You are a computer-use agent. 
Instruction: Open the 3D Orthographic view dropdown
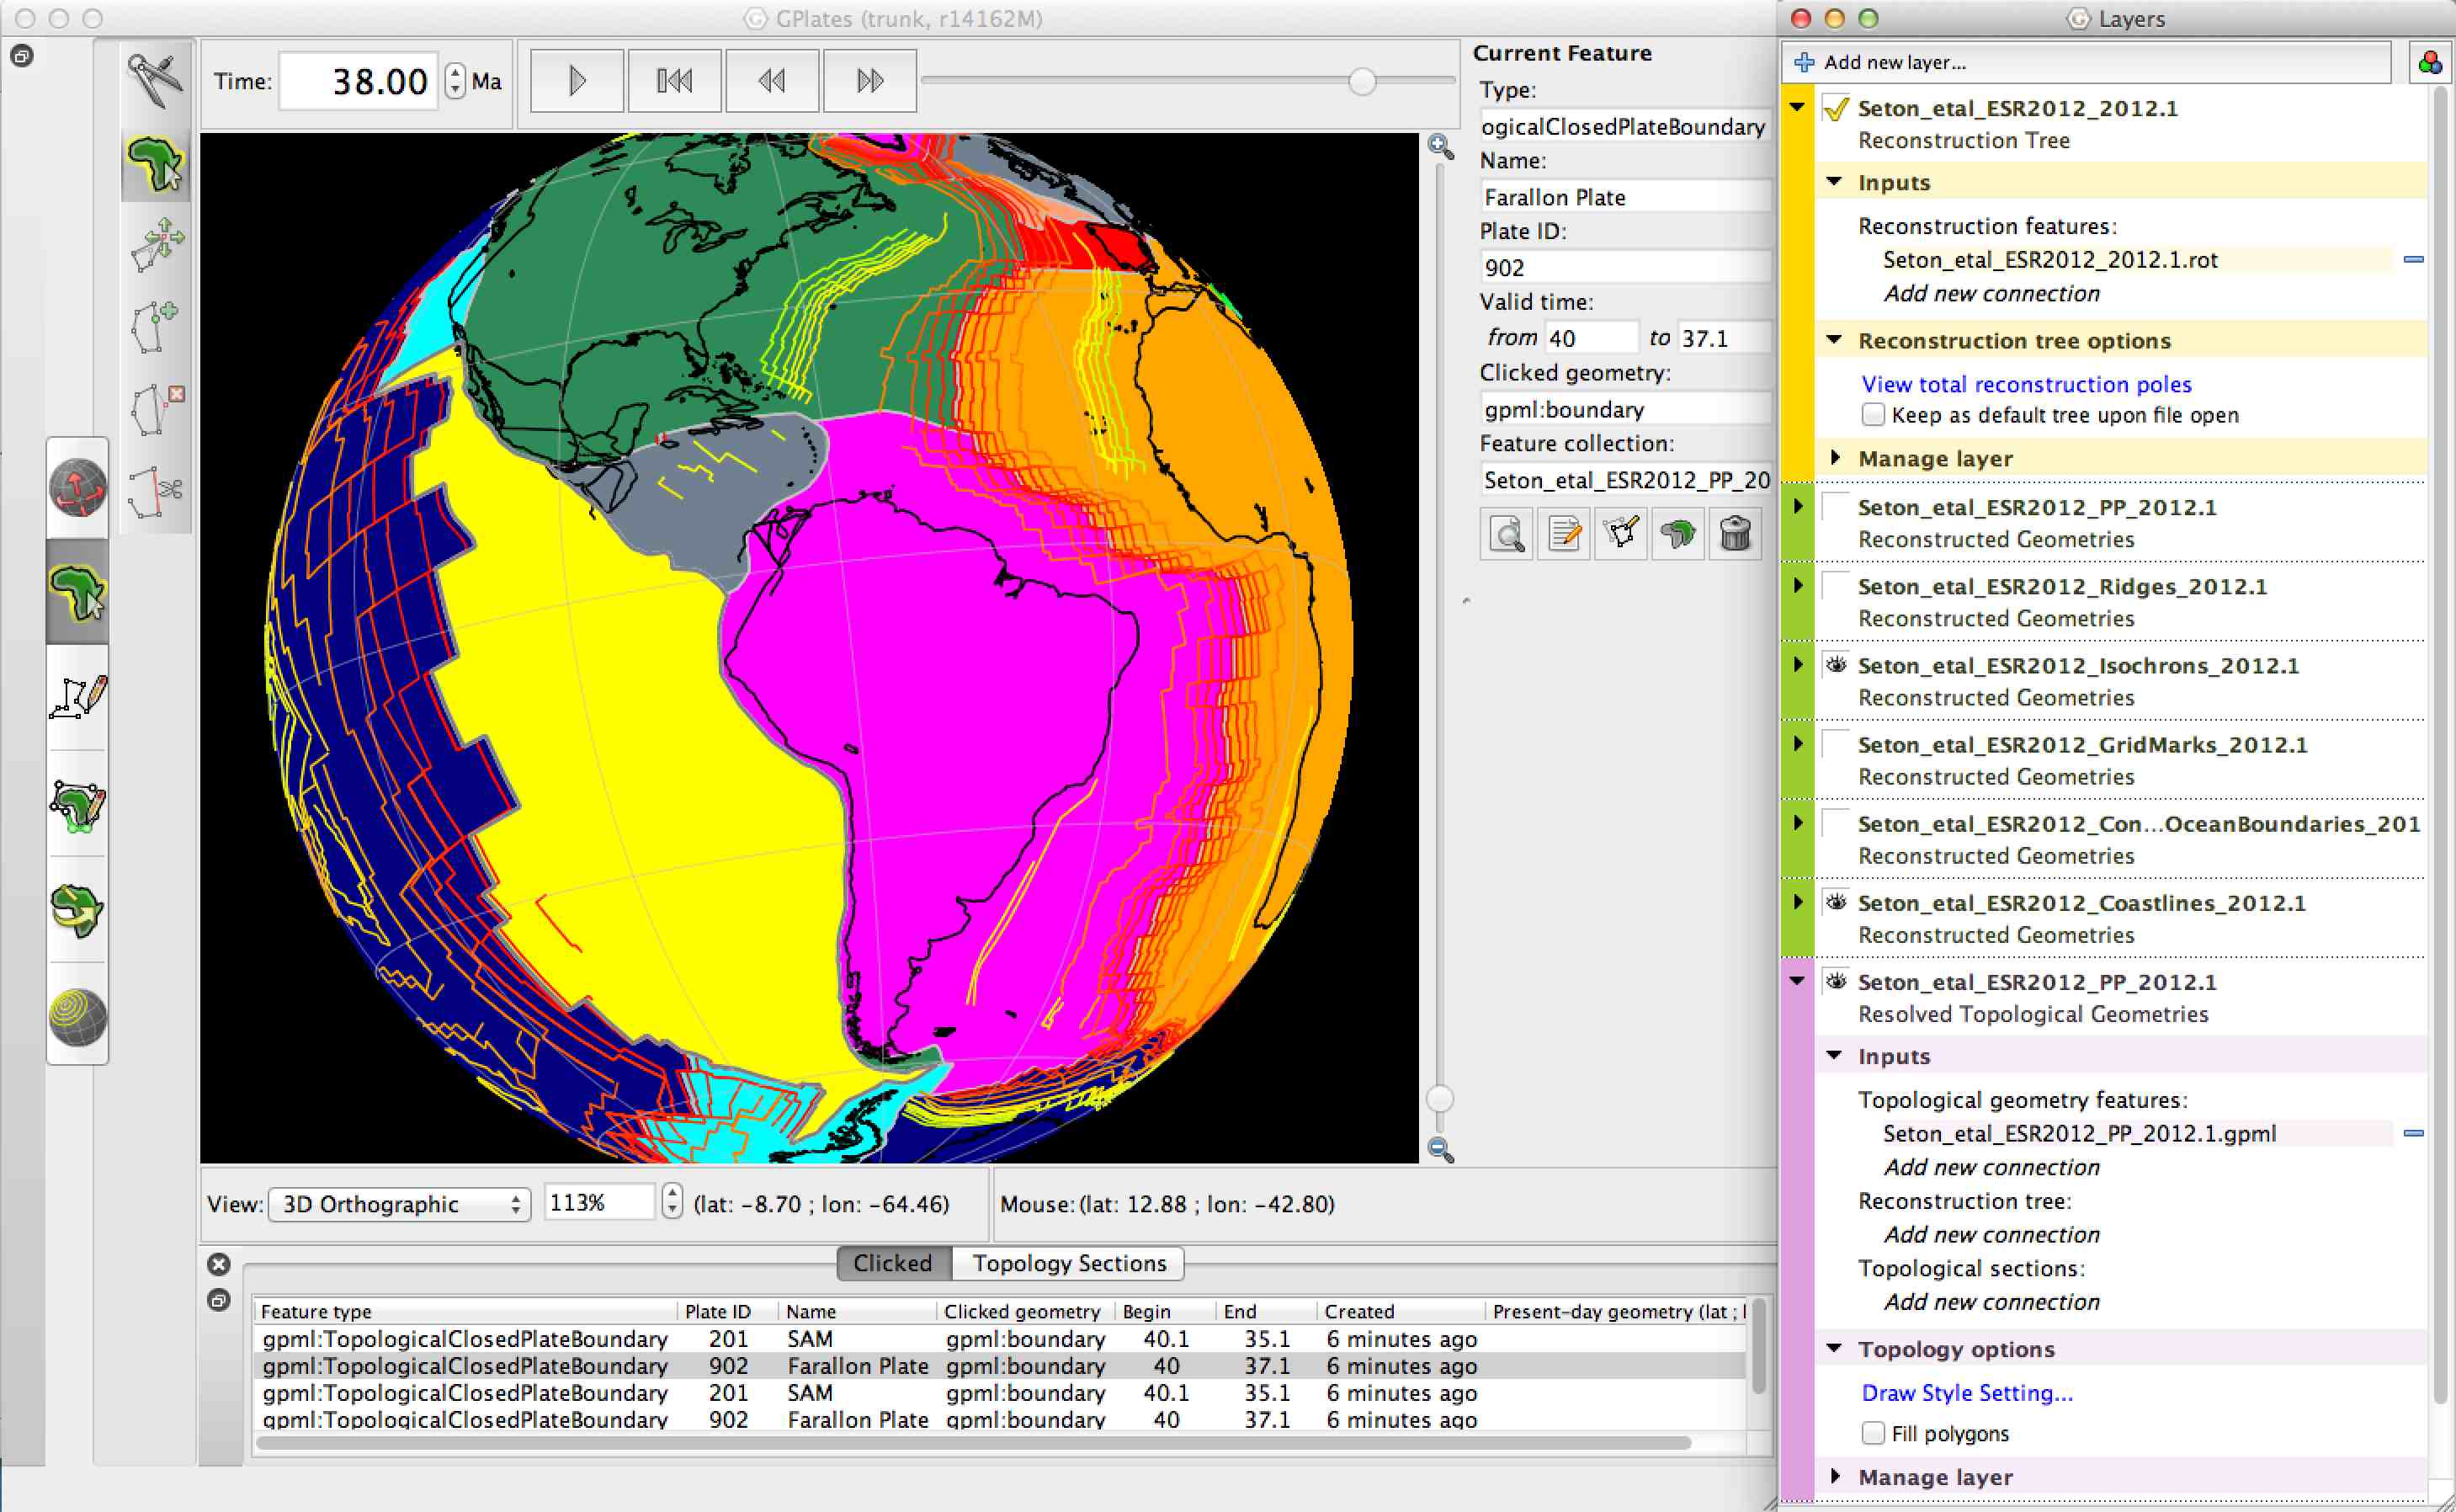tap(399, 1204)
